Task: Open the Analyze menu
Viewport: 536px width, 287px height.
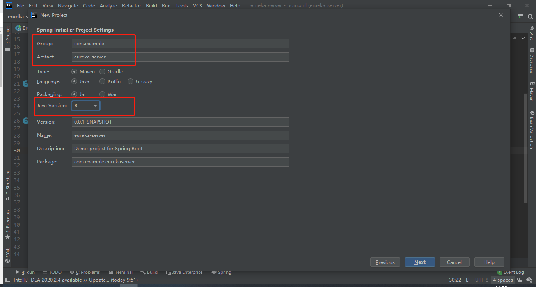Action: (108, 6)
